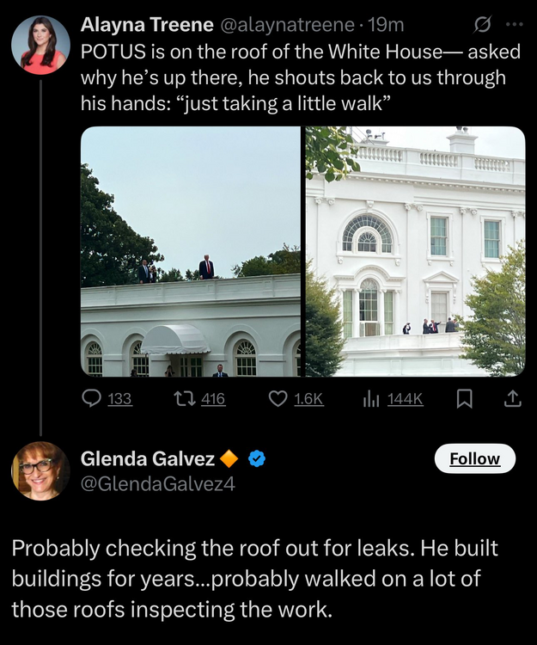Screen dimensions: 537x645
Task: Open the three-dot more options menu
Action: 514,26
